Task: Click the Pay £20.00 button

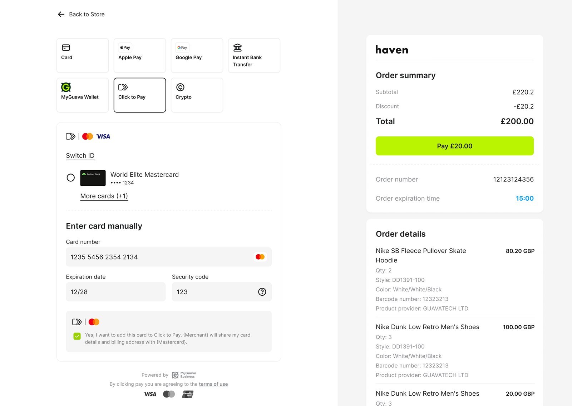Action: click(x=455, y=146)
